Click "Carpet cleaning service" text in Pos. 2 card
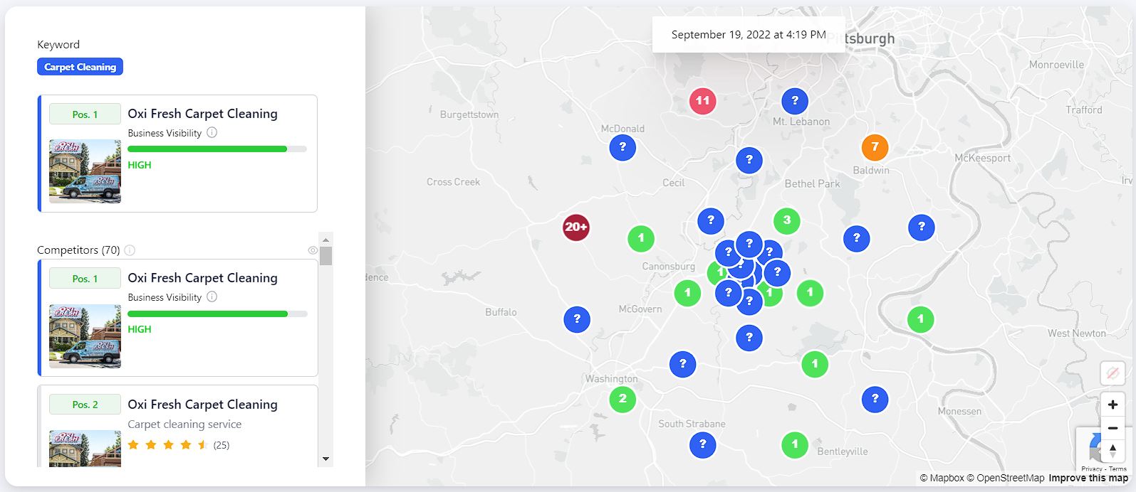The height and width of the screenshot is (492, 1136). click(x=184, y=424)
